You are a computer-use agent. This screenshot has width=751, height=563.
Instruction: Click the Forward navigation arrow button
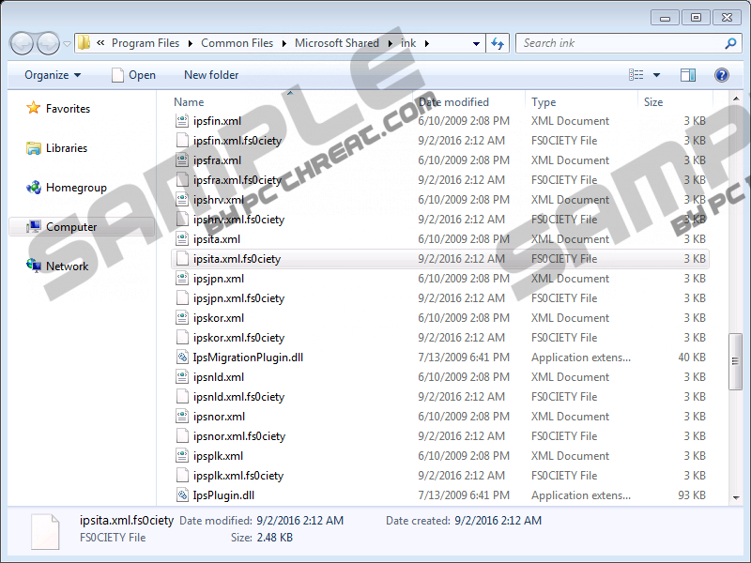[48, 43]
